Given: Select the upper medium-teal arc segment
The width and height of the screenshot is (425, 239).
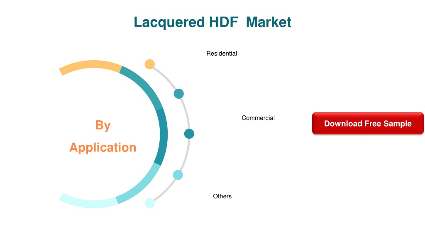Looking at the screenshot, I should (144, 86).
